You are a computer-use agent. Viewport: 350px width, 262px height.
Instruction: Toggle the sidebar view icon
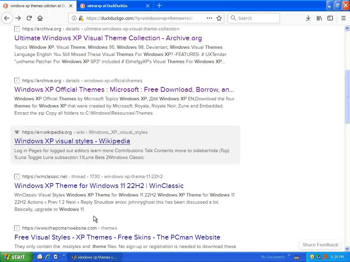coord(330,18)
